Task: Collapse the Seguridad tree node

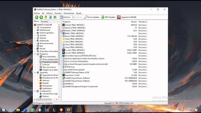Action: (35, 73)
